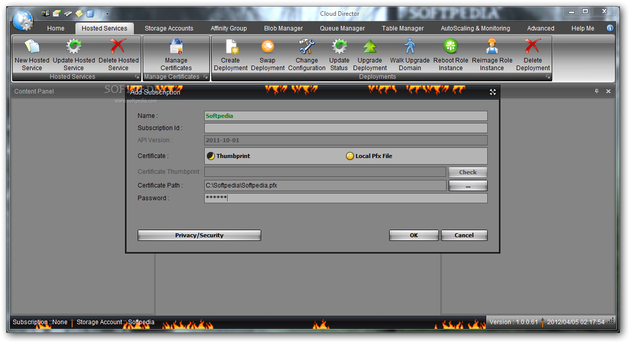The height and width of the screenshot is (343, 630).
Task: Expand Deployments group launcher
Action: point(548,77)
